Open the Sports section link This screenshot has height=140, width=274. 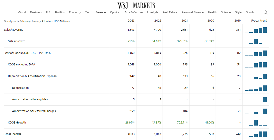[x=250, y=12]
